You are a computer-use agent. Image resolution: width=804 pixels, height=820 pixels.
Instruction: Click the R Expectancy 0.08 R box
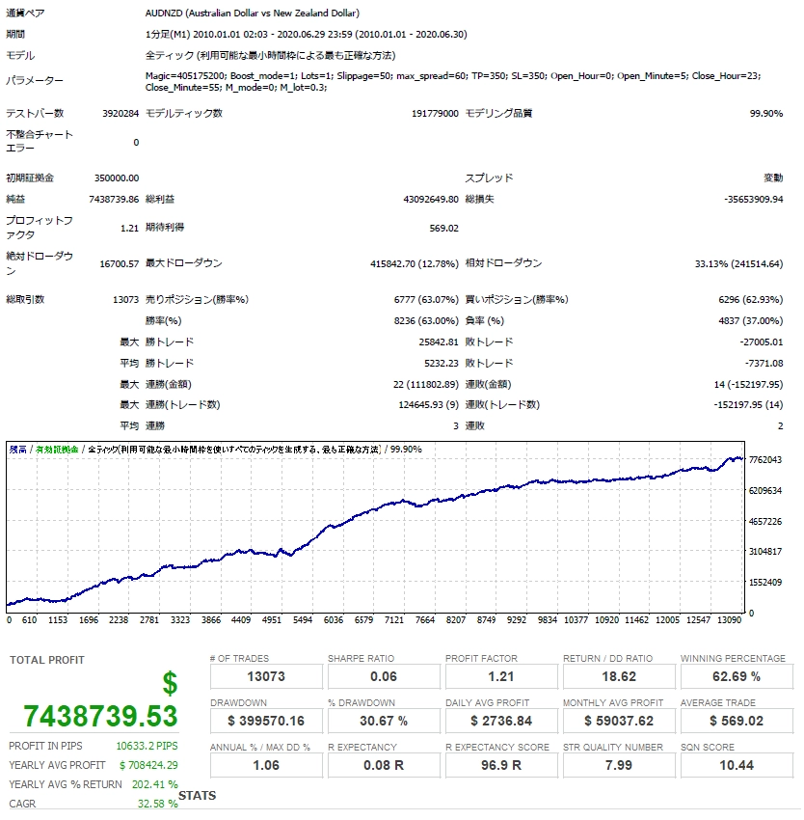384,766
